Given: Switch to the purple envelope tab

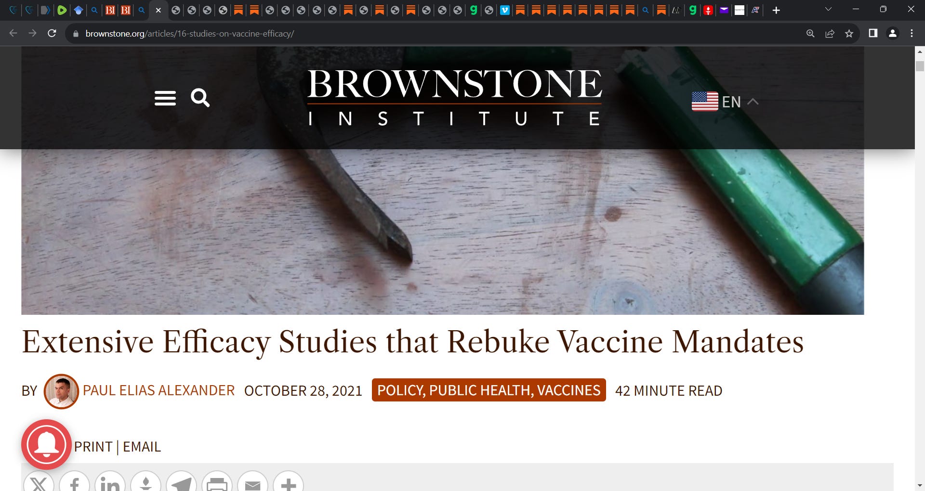Looking at the screenshot, I should pos(724,10).
